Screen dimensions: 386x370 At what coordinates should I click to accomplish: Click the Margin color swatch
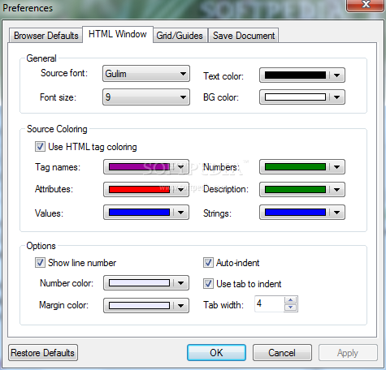139,306
